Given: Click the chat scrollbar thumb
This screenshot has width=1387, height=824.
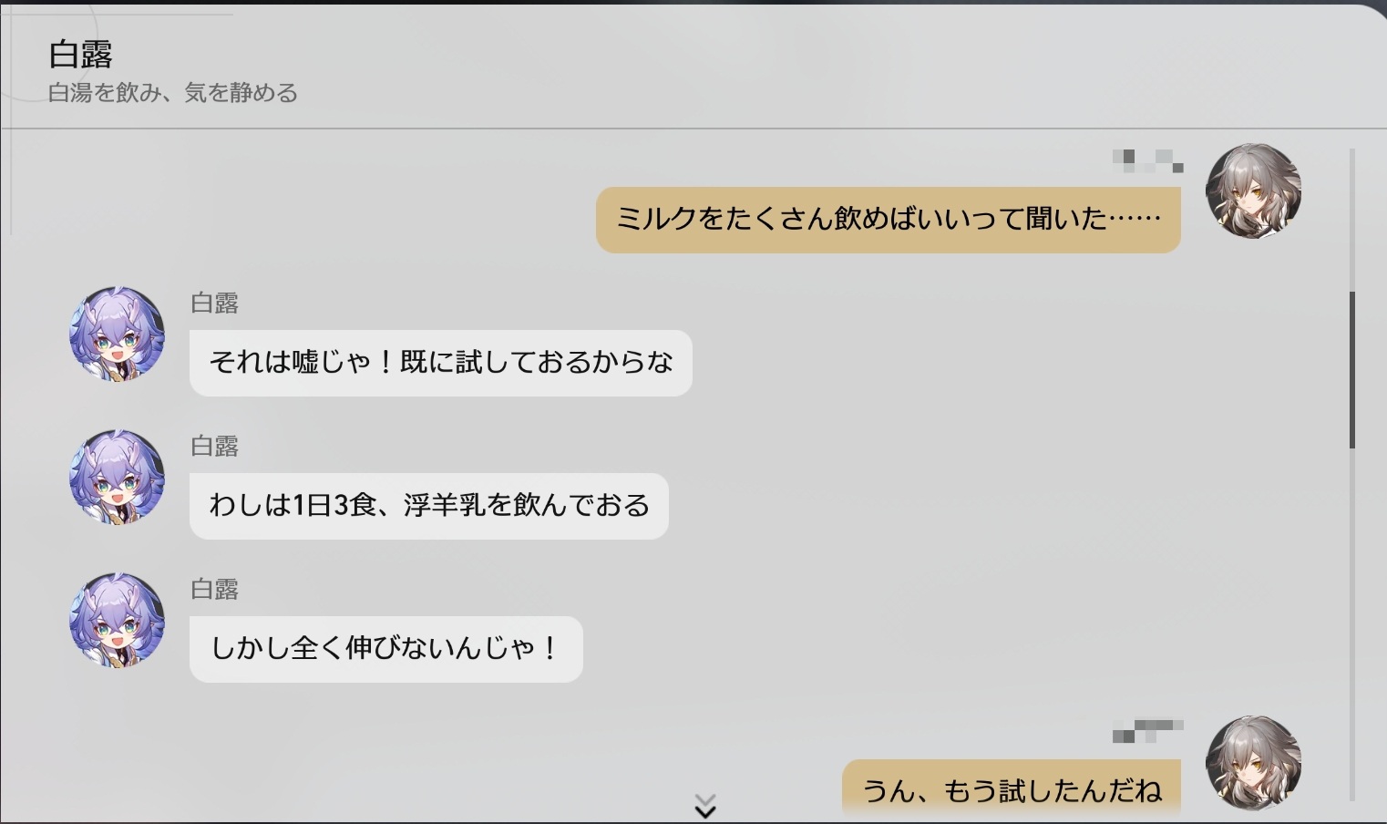Looking at the screenshot, I should pyautogui.click(x=1352, y=369).
